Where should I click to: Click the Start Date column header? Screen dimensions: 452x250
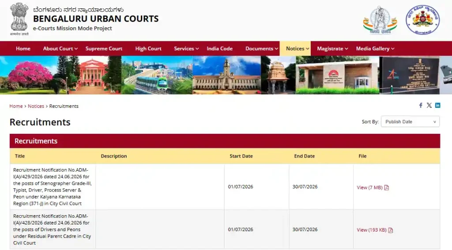point(241,156)
